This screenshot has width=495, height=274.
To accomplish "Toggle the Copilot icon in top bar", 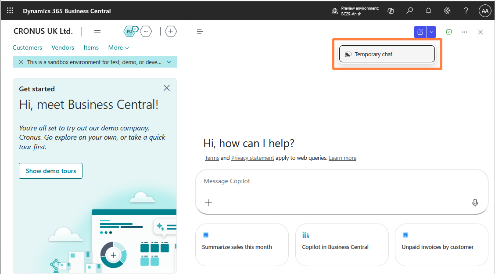I will tap(391, 11).
